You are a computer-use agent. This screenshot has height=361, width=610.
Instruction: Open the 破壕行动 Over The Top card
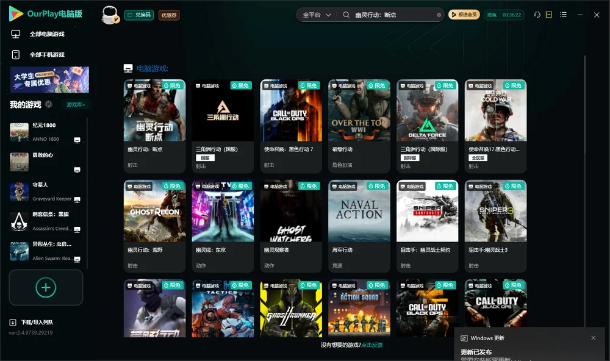click(x=359, y=126)
